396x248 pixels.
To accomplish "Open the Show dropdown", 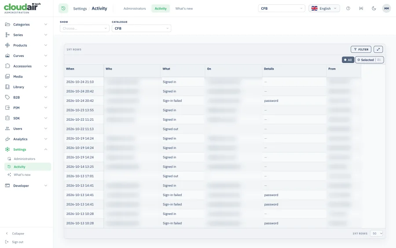I will 84,28.
